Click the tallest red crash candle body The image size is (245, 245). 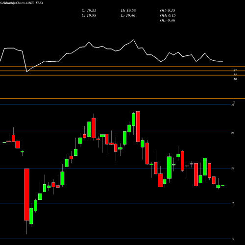click(27, 195)
